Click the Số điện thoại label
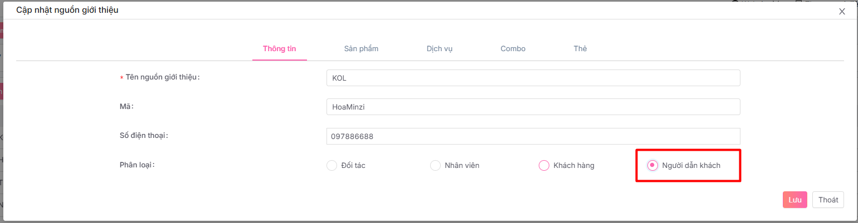 coord(144,136)
